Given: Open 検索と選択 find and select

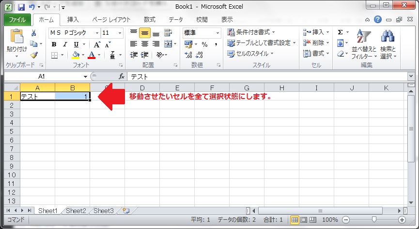Looking at the screenshot, I should click(388, 44).
